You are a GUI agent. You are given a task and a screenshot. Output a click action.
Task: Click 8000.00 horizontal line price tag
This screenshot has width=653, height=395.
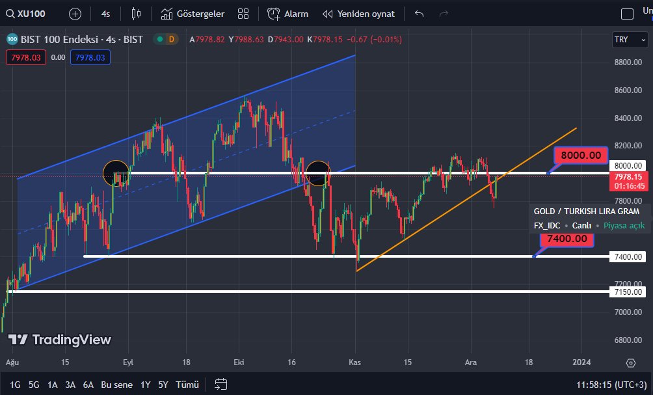(x=628, y=165)
